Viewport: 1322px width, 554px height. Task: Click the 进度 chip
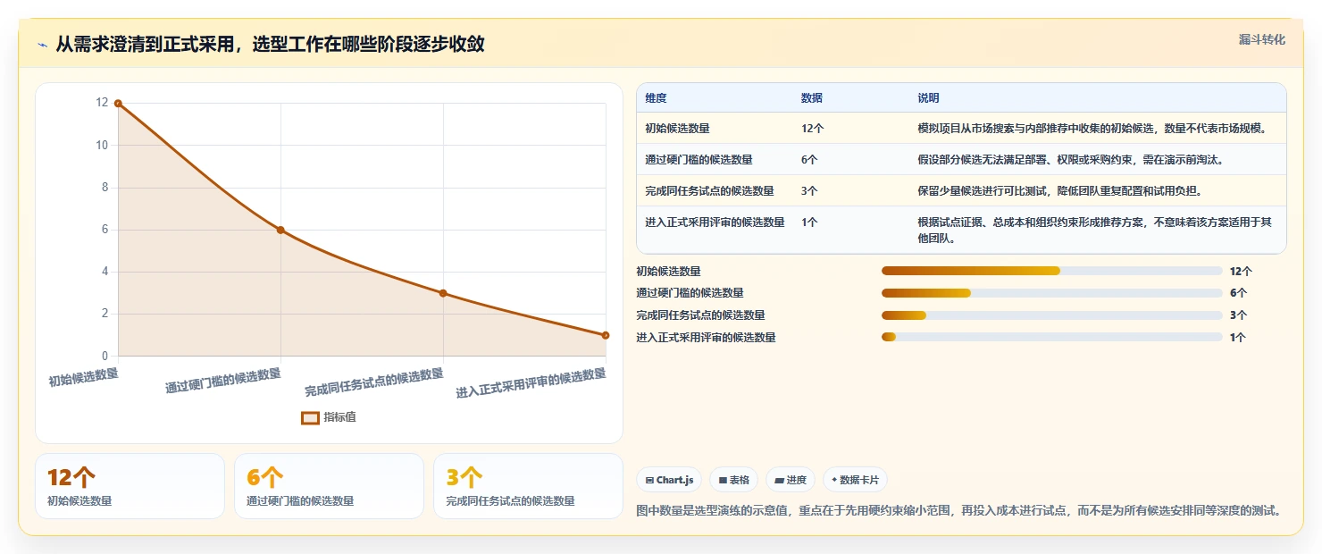pyautogui.click(x=791, y=480)
